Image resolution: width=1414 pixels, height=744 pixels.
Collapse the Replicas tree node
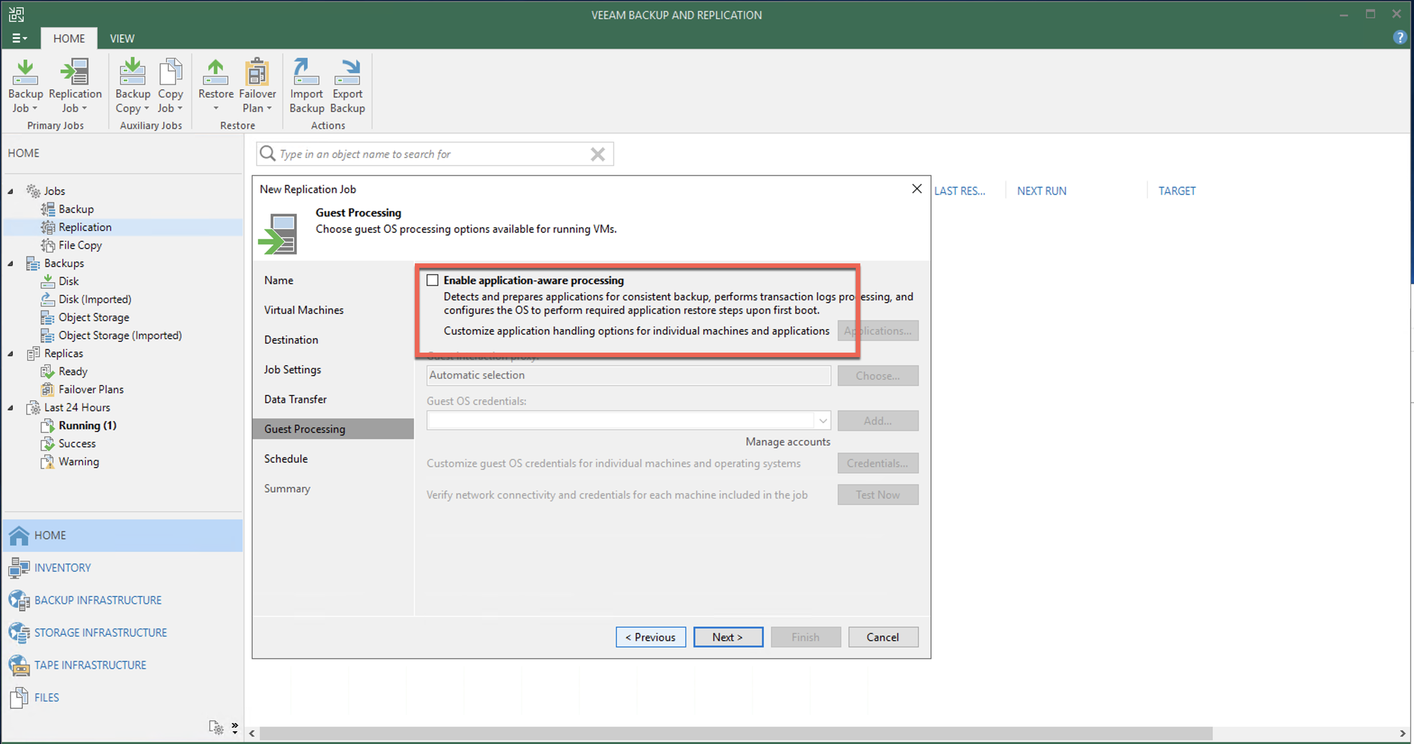tap(10, 354)
